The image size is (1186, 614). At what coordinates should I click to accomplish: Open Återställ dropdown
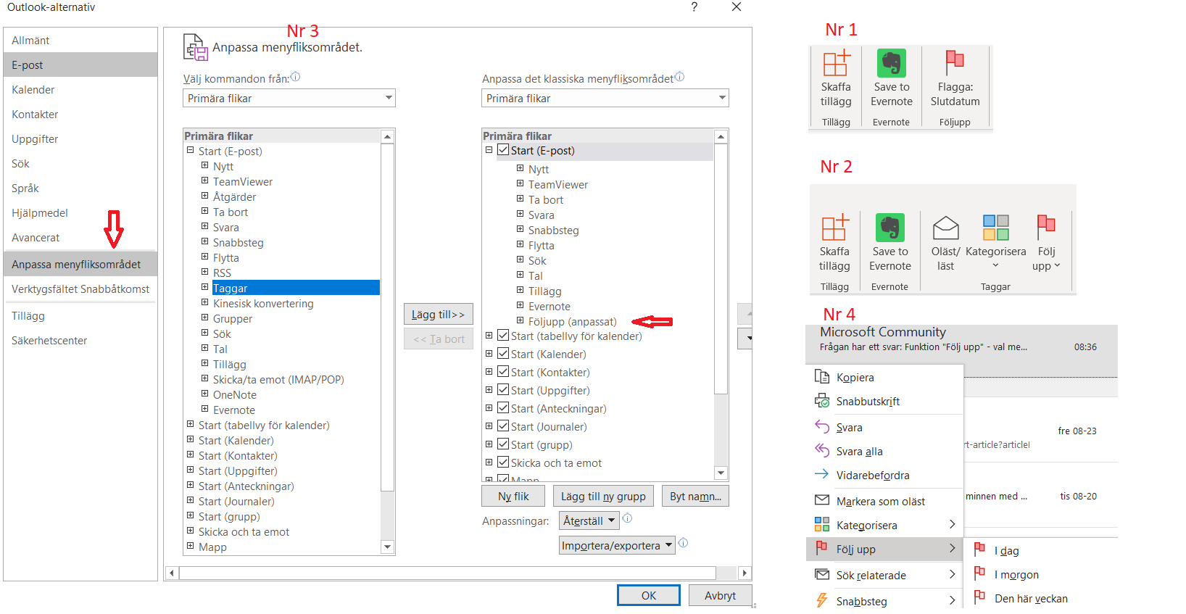[589, 520]
